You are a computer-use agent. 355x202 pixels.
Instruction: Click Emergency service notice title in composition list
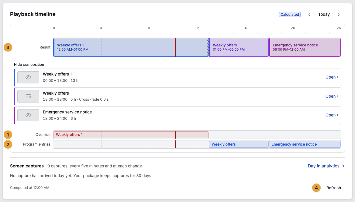[x=67, y=112]
